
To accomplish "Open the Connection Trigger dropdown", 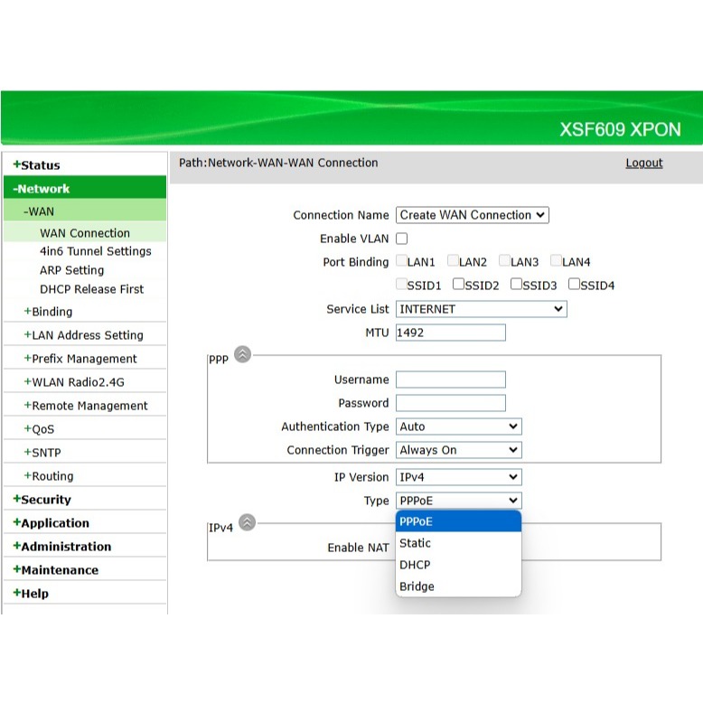I will pos(458,450).
